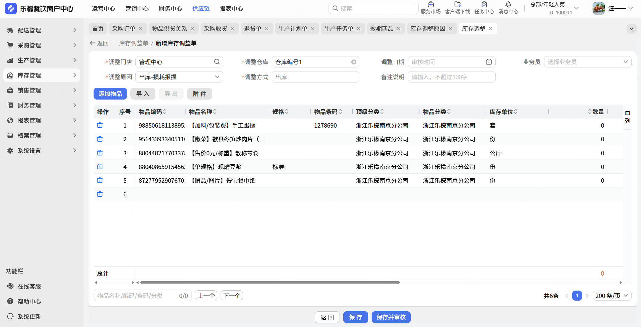The image size is (641, 327).
Task: Click the 任务中心 clipboard icon
Action: click(x=484, y=5)
